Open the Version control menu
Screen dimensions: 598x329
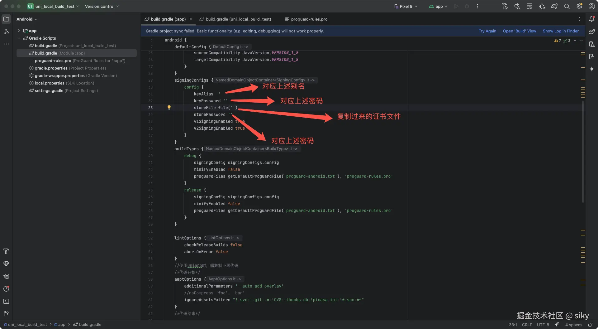102,6
